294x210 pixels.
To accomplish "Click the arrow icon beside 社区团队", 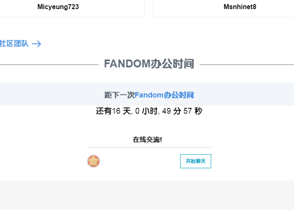I will click(x=36, y=44).
